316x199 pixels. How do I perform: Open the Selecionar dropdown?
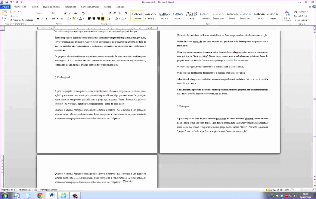[302, 20]
